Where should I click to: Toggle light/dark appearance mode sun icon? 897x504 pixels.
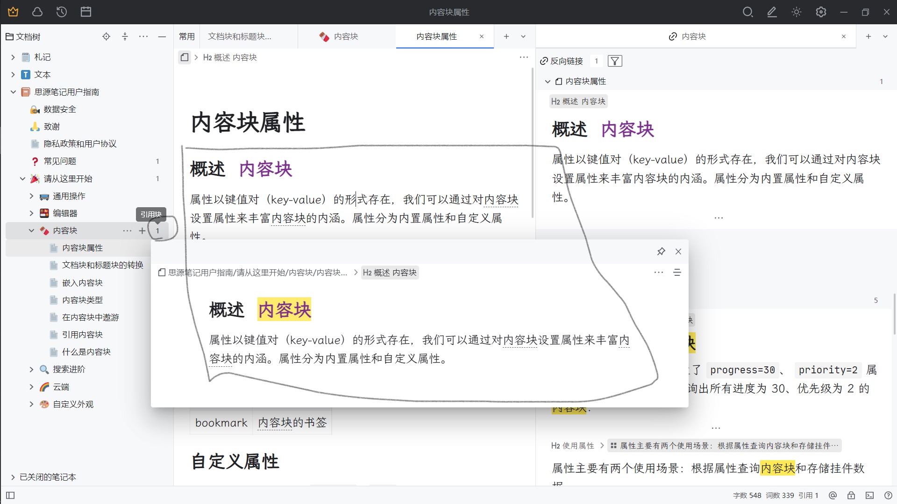(x=797, y=12)
